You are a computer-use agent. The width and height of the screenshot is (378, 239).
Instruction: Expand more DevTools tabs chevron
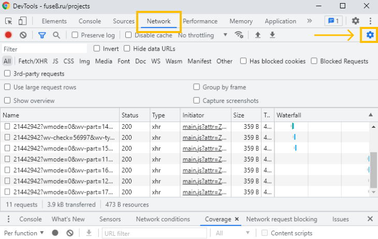(x=310, y=21)
